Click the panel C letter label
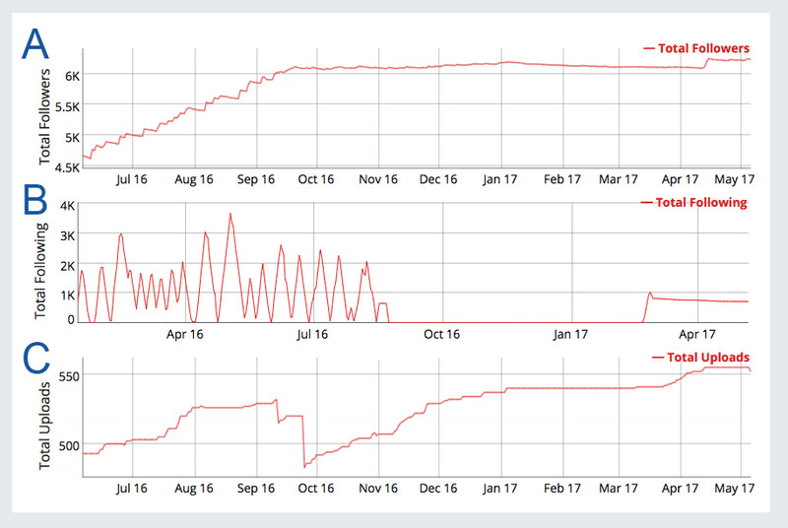This screenshot has height=528, width=788. tap(36, 358)
